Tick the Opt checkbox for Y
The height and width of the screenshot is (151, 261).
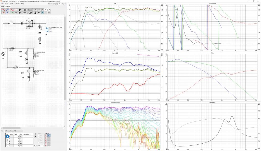tap(7, 139)
